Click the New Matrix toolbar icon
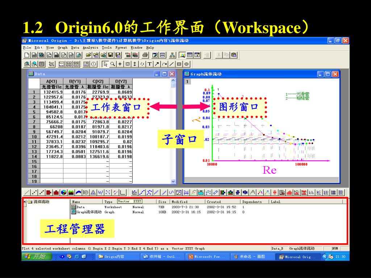Viewport: 371px width, 278px height. click(x=57, y=55)
